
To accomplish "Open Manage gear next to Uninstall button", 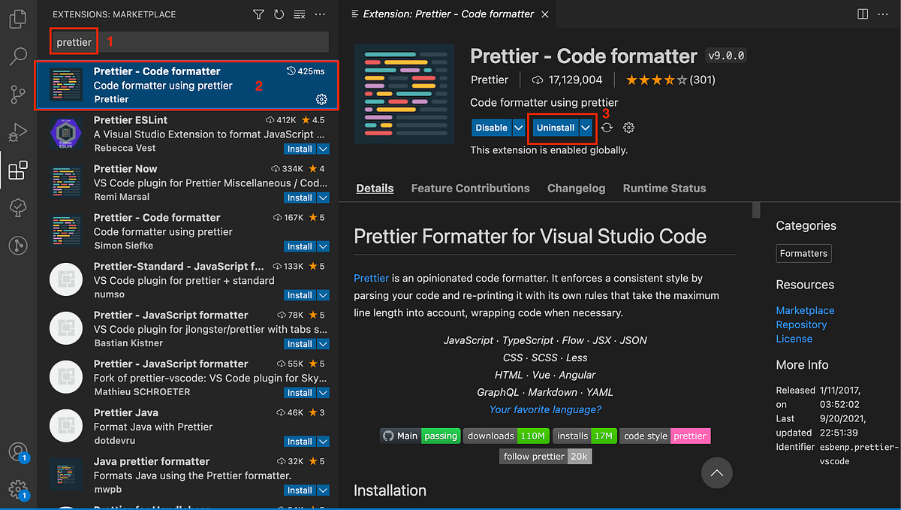I will (x=629, y=128).
